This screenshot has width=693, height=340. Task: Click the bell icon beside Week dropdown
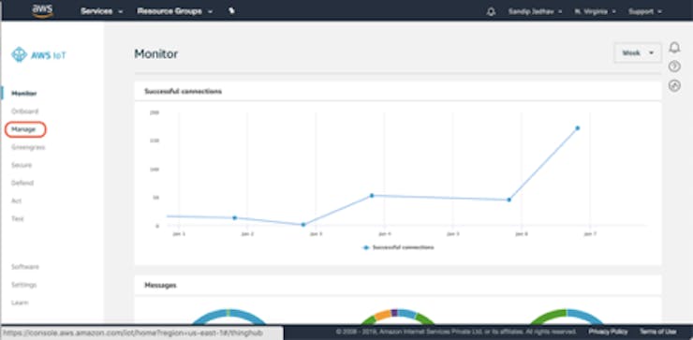click(674, 48)
